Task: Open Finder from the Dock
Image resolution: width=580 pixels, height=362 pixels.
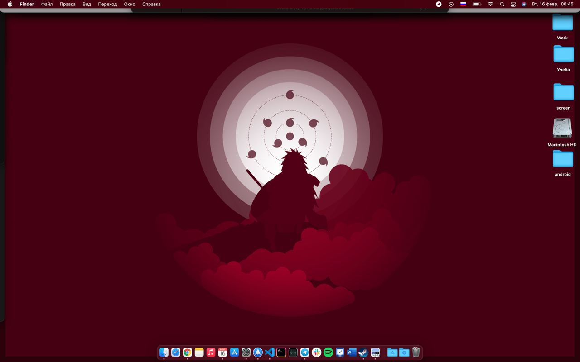Action: [164, 352]
